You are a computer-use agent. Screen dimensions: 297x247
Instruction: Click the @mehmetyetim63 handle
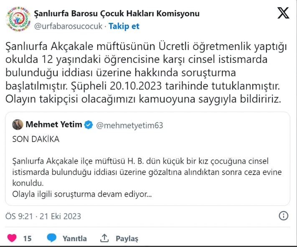coord(130,125)
